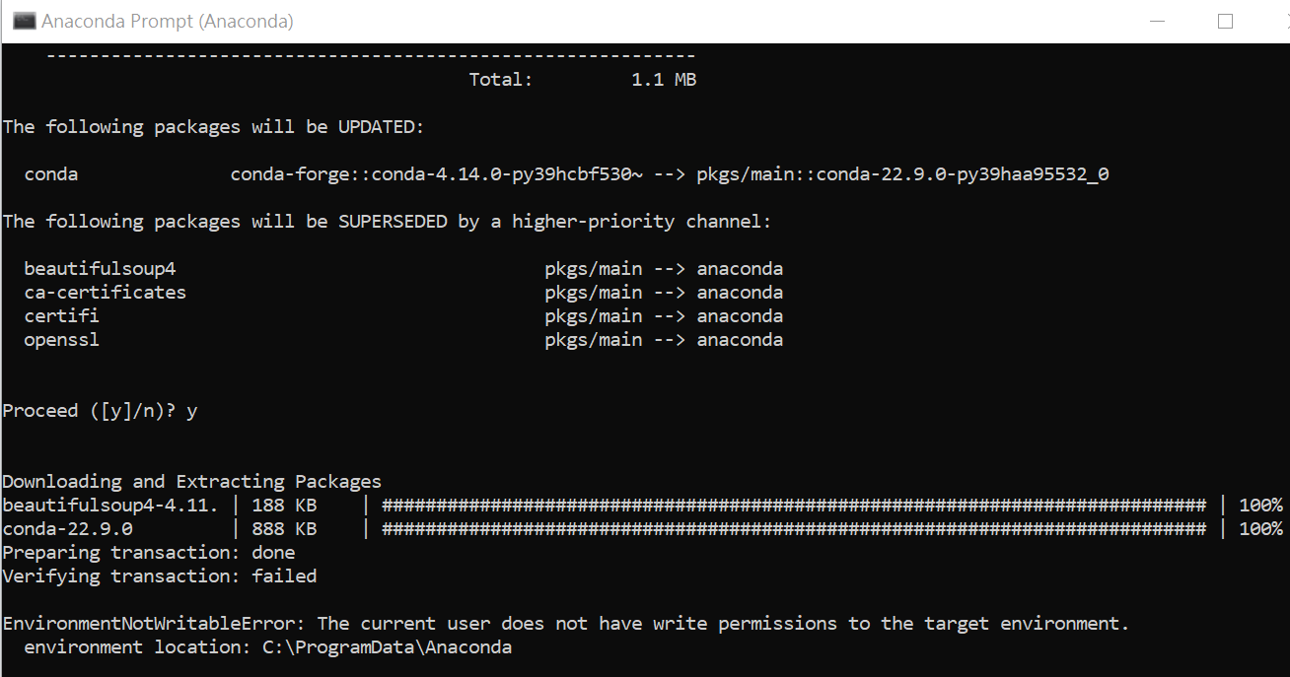The image size is (1290, 677).
Task: Click the 100% label of beautifulsoup4 download
Action: 1260,506
